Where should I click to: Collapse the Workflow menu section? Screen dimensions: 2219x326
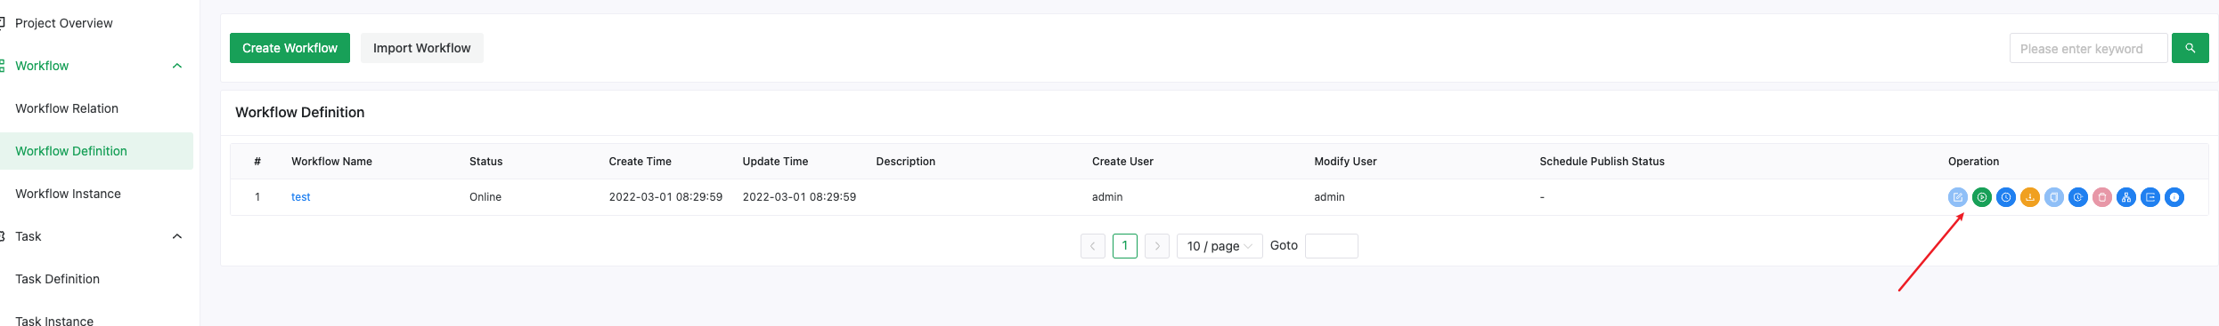(177, 66)
